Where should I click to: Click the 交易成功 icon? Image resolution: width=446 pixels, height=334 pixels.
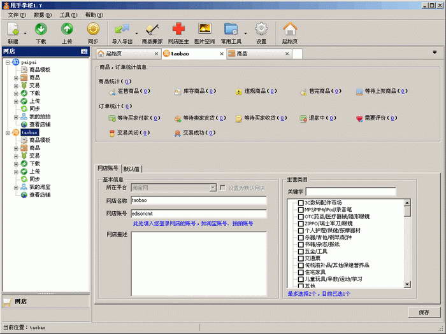pos(178,133)
